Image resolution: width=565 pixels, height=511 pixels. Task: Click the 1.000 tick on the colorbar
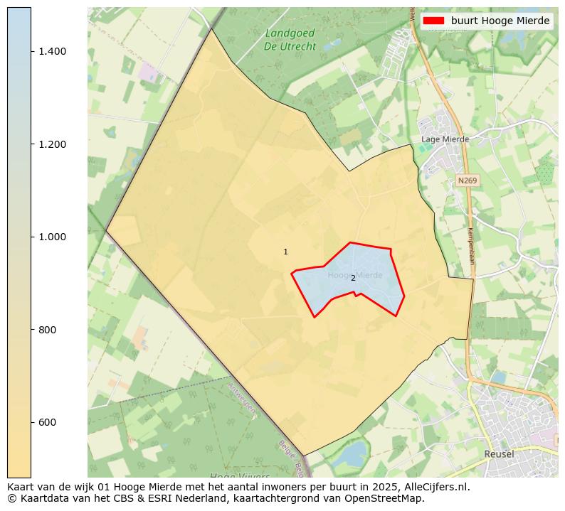pyautogui.click(x=53, y=237)
